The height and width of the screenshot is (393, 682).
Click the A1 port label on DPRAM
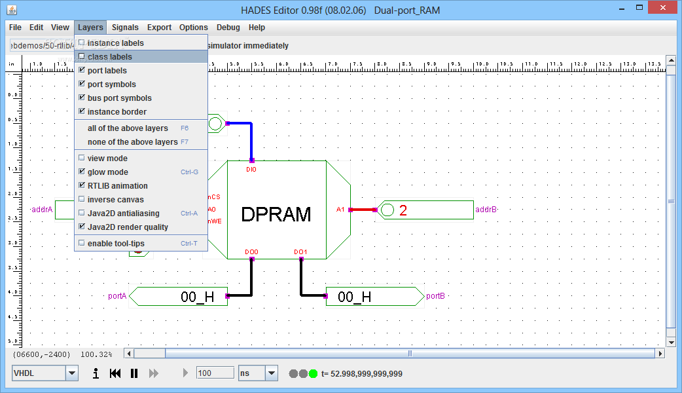pos(340,210)
